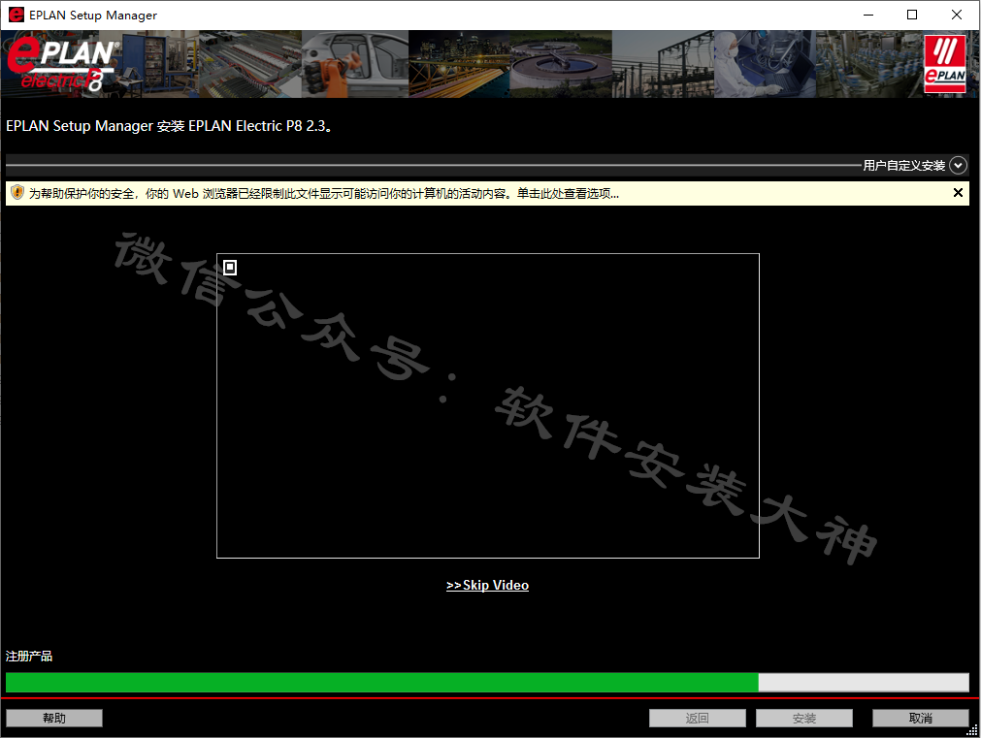981x738 pixels.
Task: Click the Skip Video link
Action: (487, 586)
